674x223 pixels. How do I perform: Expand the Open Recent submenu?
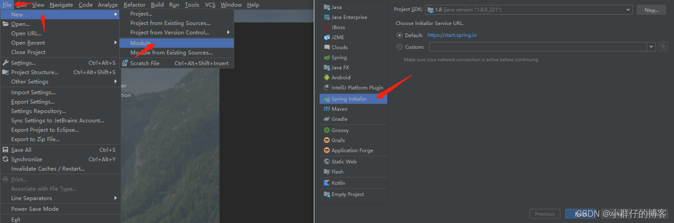click(x=115, y=42)
